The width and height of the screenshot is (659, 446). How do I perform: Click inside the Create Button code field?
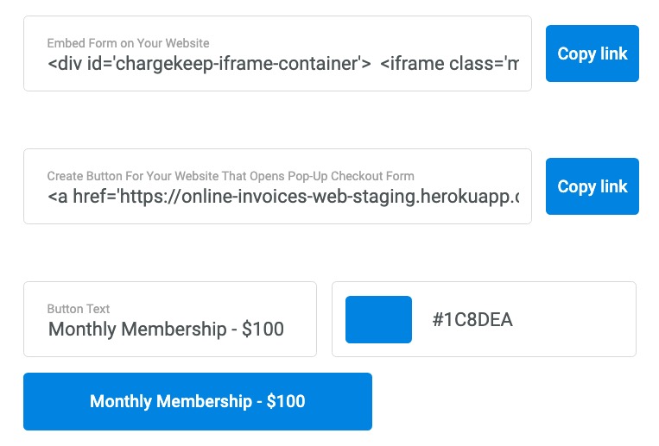pyautogui.click(x=277, y=186)
